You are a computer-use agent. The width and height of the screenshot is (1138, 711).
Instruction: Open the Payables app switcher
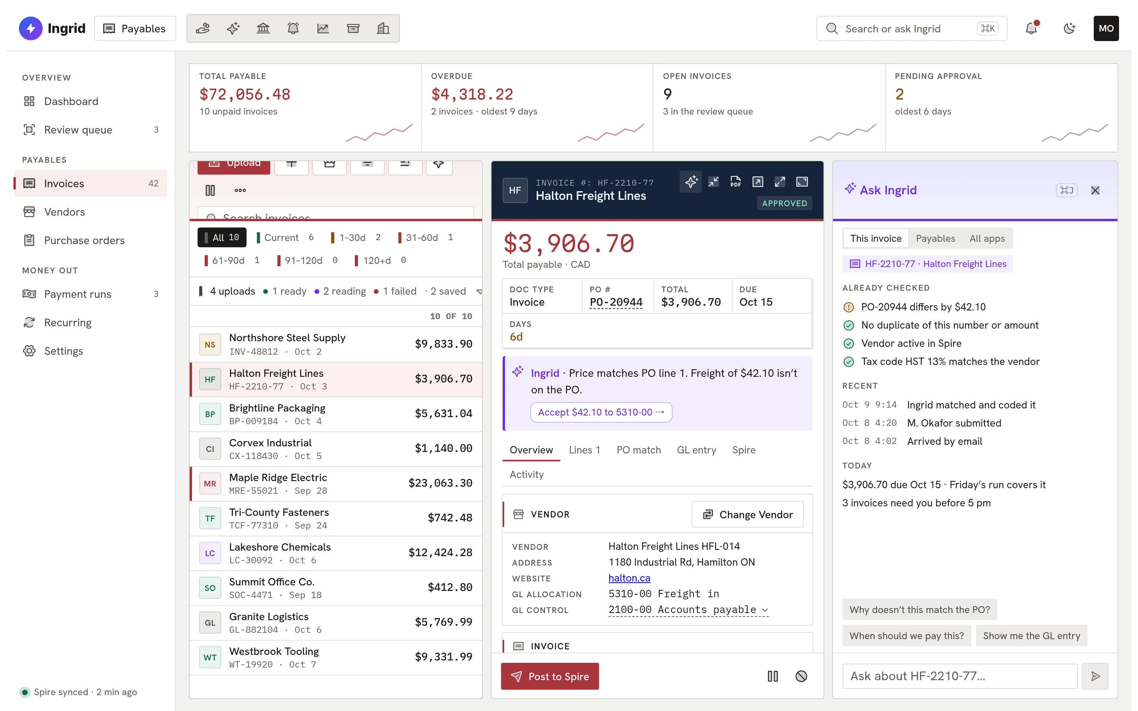click(135, 29)
